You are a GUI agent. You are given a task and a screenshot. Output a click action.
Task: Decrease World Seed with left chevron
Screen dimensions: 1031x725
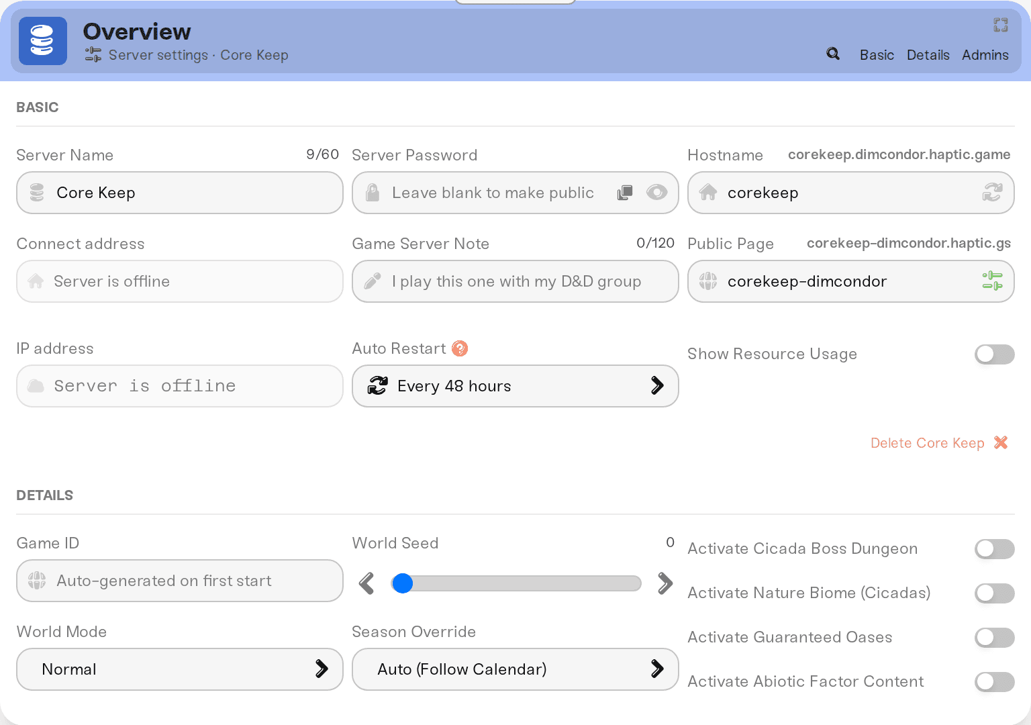coord(366,583)
